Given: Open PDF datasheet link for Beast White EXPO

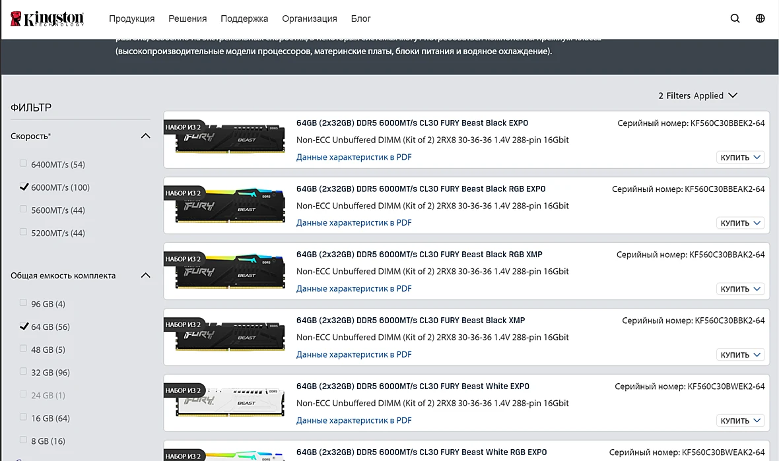Looking at the screenshot, I should [x=354, y=420].
